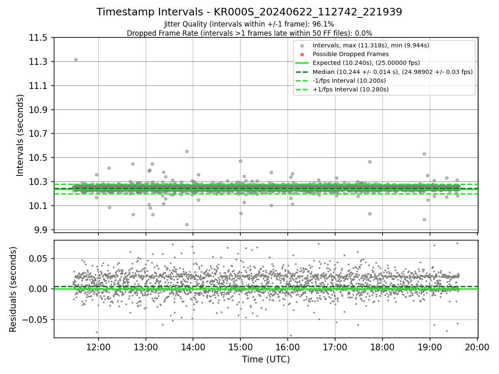Select the Jitter Quality 96.1% subtitle line
Screen dimensions: 499x374
pos(249,25)
